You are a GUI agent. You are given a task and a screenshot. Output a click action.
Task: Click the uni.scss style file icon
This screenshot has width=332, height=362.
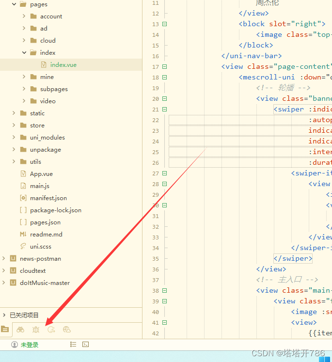click(x=23, y=246)
